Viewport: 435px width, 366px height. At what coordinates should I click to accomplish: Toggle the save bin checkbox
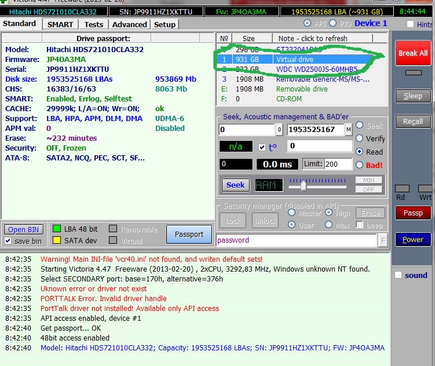pyautogui.click(x=8, y=241)
